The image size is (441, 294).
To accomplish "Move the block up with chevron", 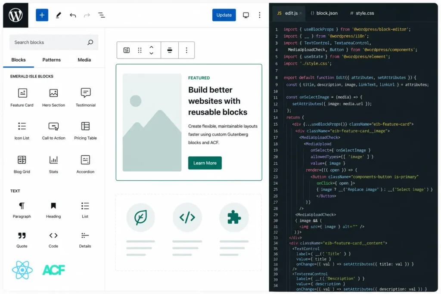I will (x=151, y=47).
